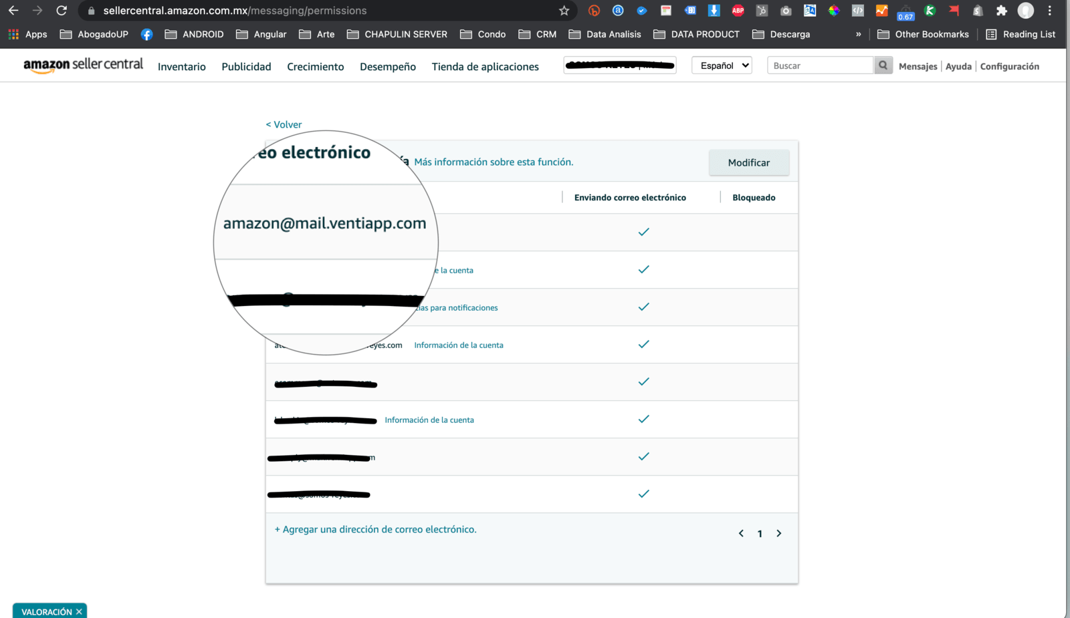This screenshot has width=1070, height=618.
Task: Open the HubSpot extension icon
Action: [762, 11]
